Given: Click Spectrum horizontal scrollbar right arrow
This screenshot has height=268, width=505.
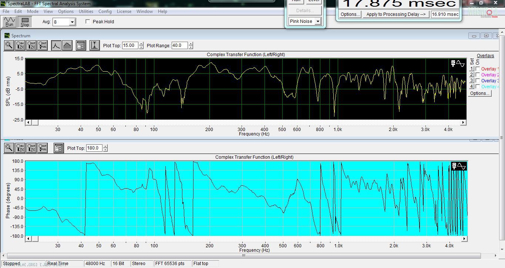Looking at the screenshot, I should pos(463,123).
